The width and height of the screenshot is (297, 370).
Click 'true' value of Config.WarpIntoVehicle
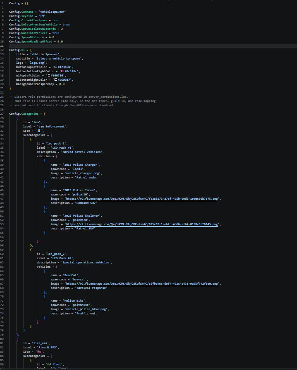tap(56, 33)
